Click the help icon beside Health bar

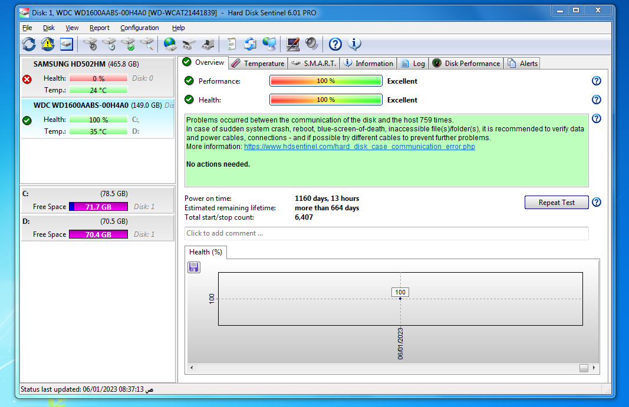(x=597, y=100)
